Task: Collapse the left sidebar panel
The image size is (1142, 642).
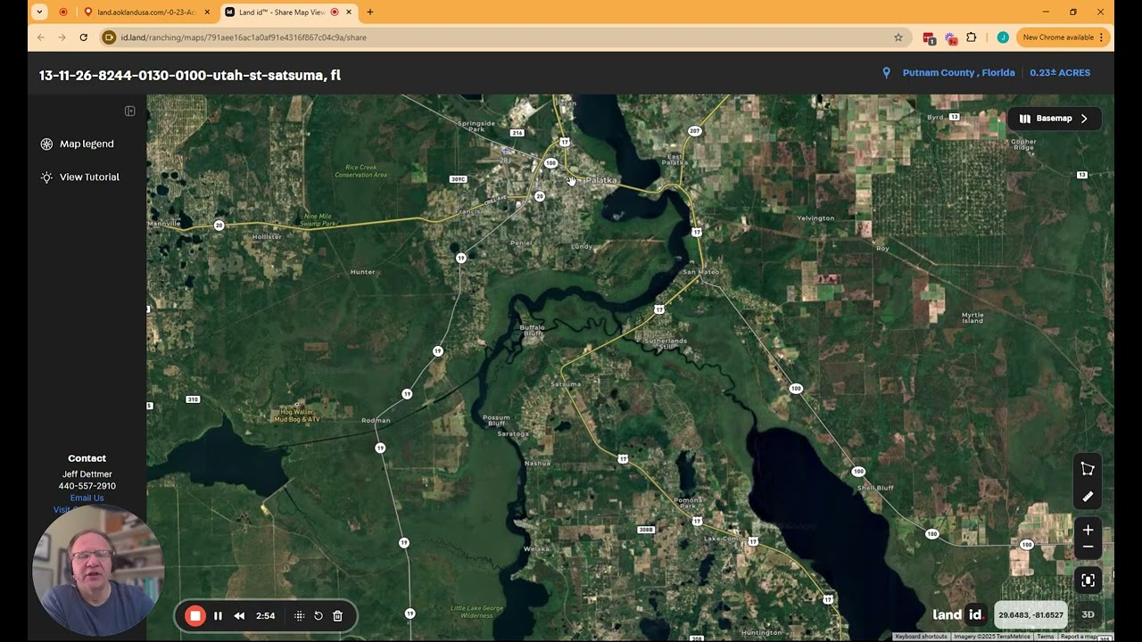Action: (x=129, y=111)
